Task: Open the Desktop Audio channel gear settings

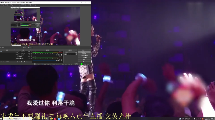Action: [62, 60]
